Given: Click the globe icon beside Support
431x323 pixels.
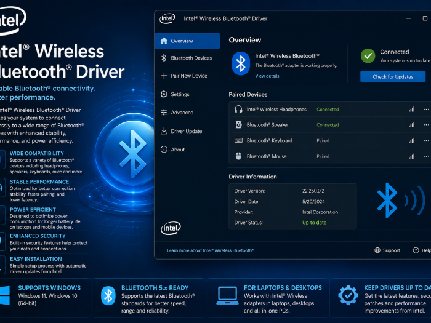Looking at the screenshot, I should click(x=377, y=250).
